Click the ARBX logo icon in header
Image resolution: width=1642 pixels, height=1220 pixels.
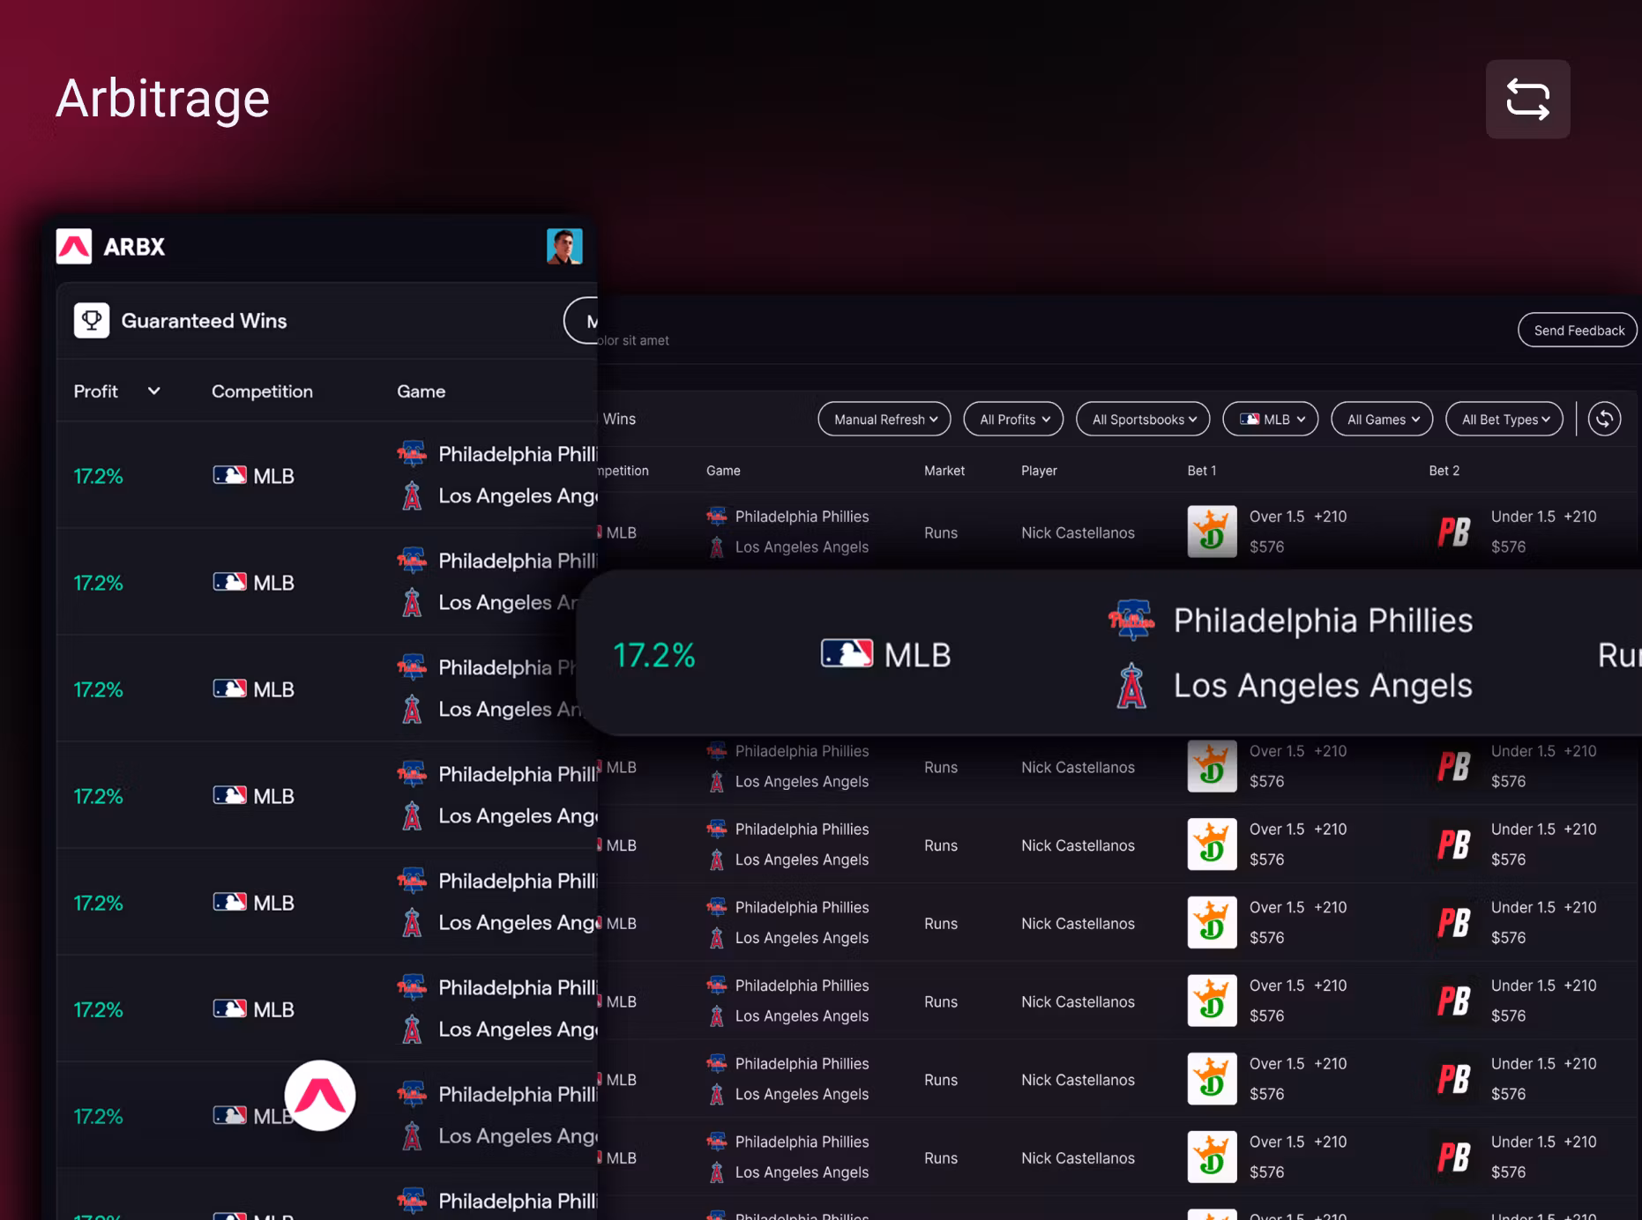point(74,247)
